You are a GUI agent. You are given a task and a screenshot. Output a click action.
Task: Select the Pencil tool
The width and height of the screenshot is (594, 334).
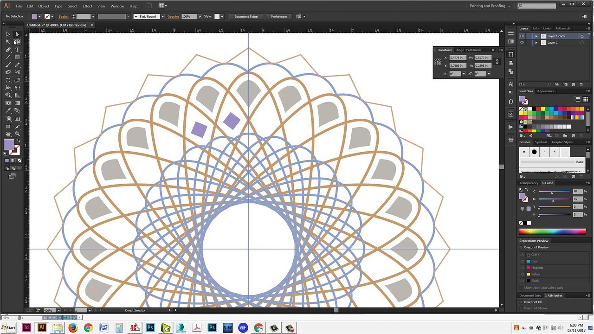[x=17, y=65]
